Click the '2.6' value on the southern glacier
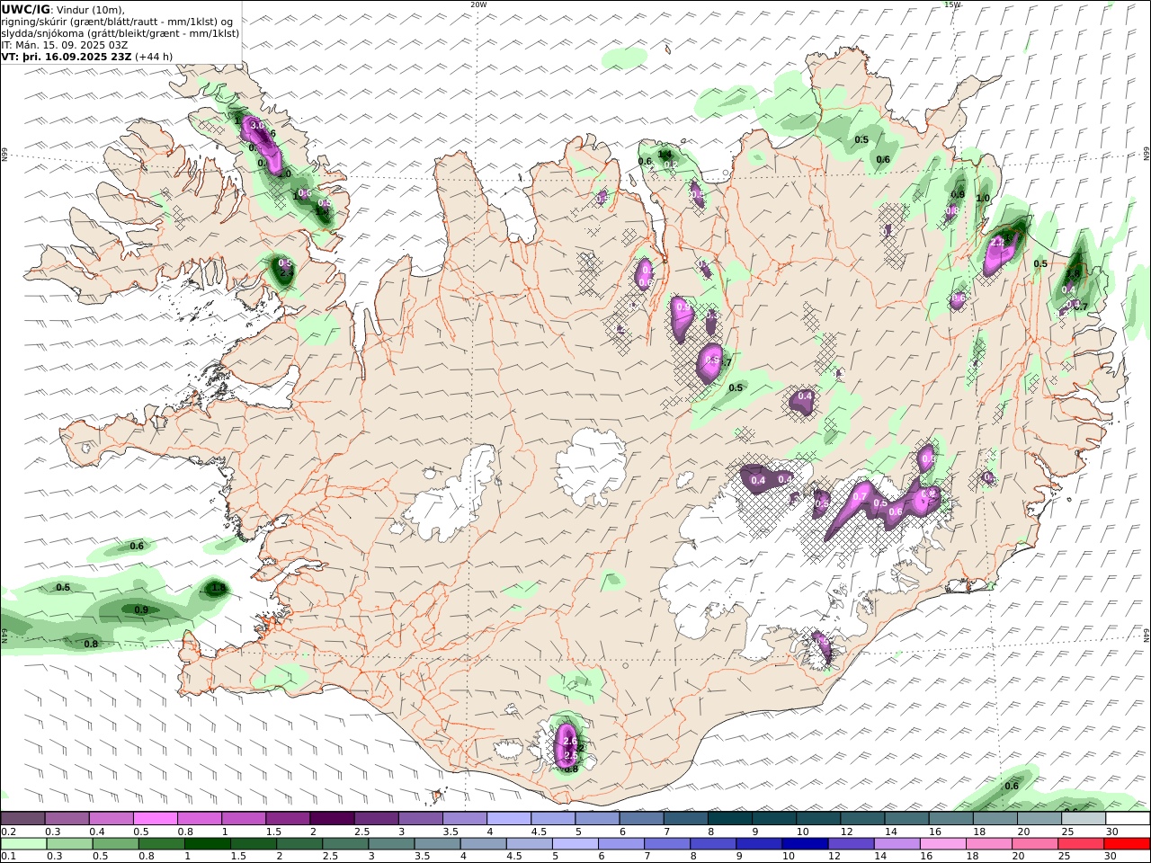This screenshot has height=863, width=1151. click(569, 742)
